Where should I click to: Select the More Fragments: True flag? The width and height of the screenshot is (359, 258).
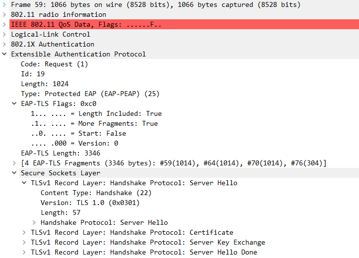pos(94,123)
